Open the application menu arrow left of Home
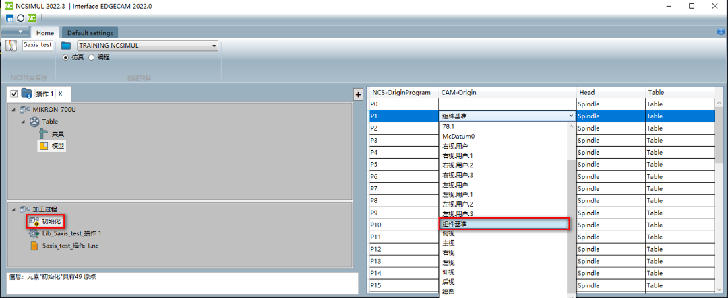 [x=16, y=32]
